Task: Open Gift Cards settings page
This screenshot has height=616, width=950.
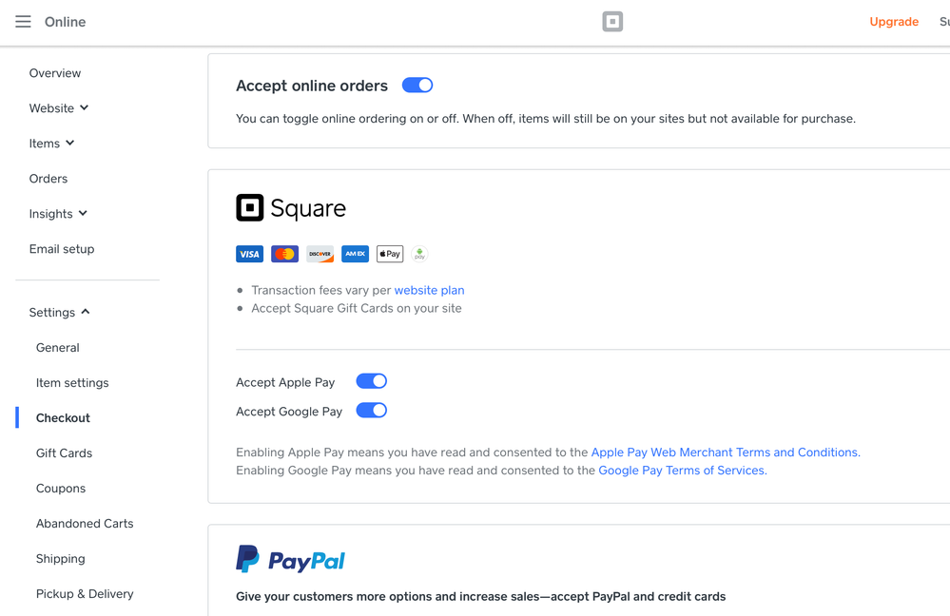Action: tap(64, 453)
